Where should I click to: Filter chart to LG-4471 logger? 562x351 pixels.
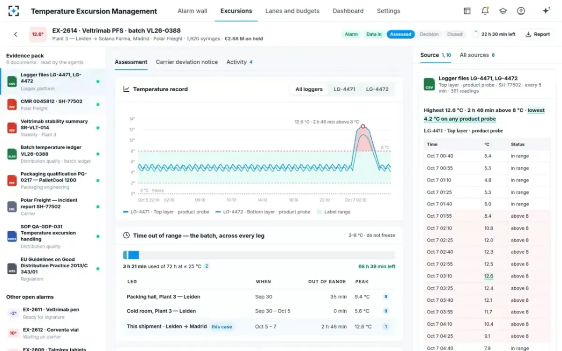point(344,89)
